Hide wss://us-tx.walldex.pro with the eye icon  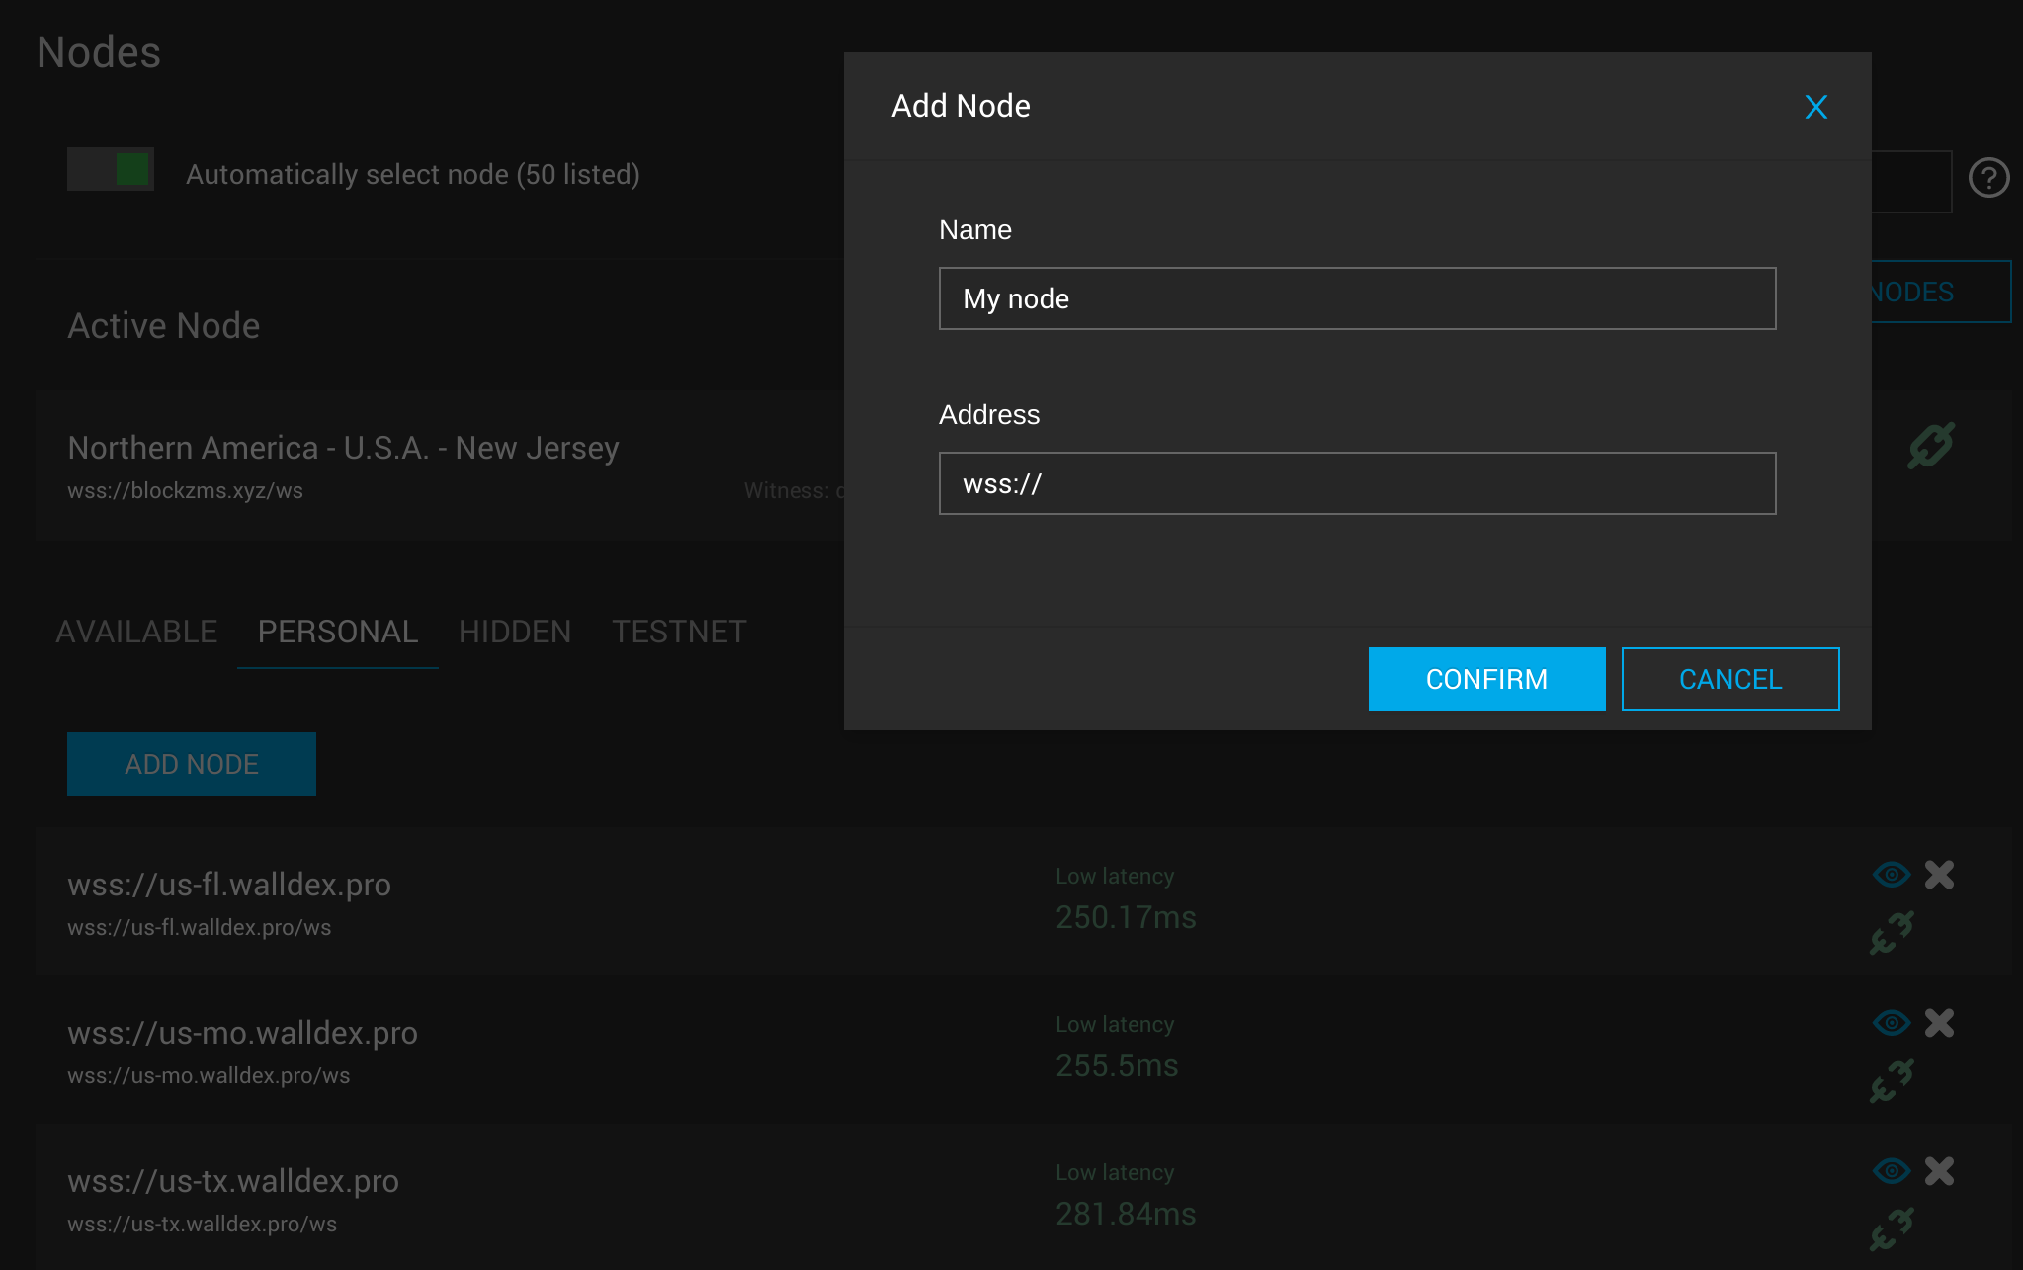point(1891,1170)
